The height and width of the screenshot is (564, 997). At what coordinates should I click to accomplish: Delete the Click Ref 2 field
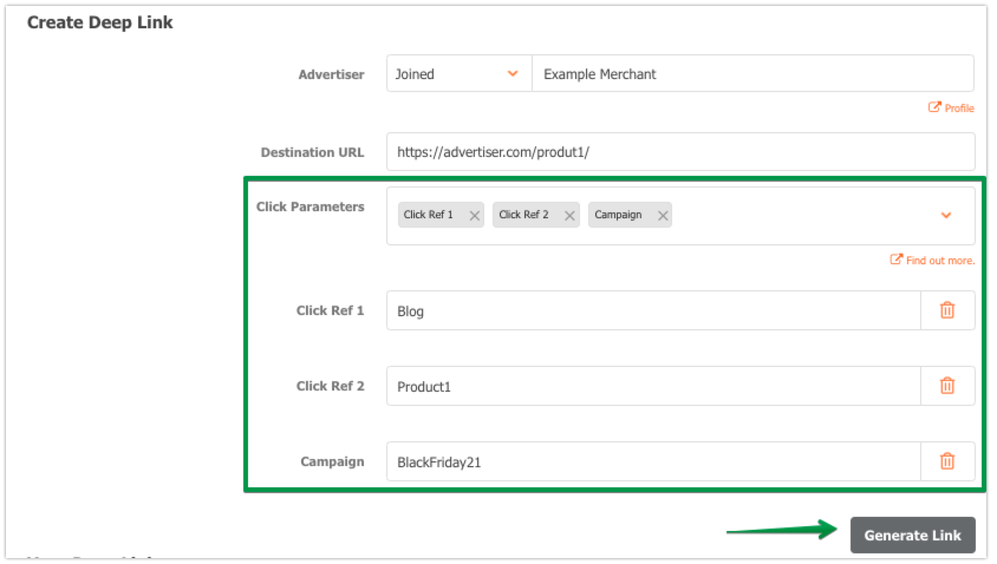tap(947, 386)
